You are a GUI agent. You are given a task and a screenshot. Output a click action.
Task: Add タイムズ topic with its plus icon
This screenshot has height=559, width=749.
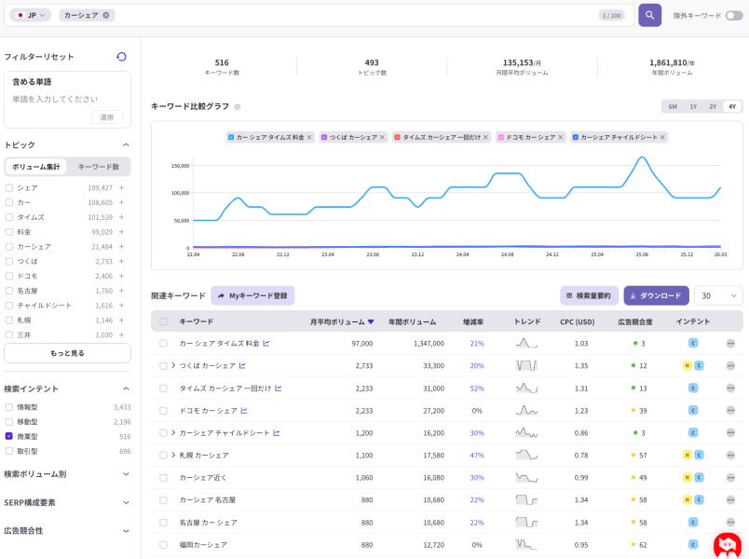[121, 217]
